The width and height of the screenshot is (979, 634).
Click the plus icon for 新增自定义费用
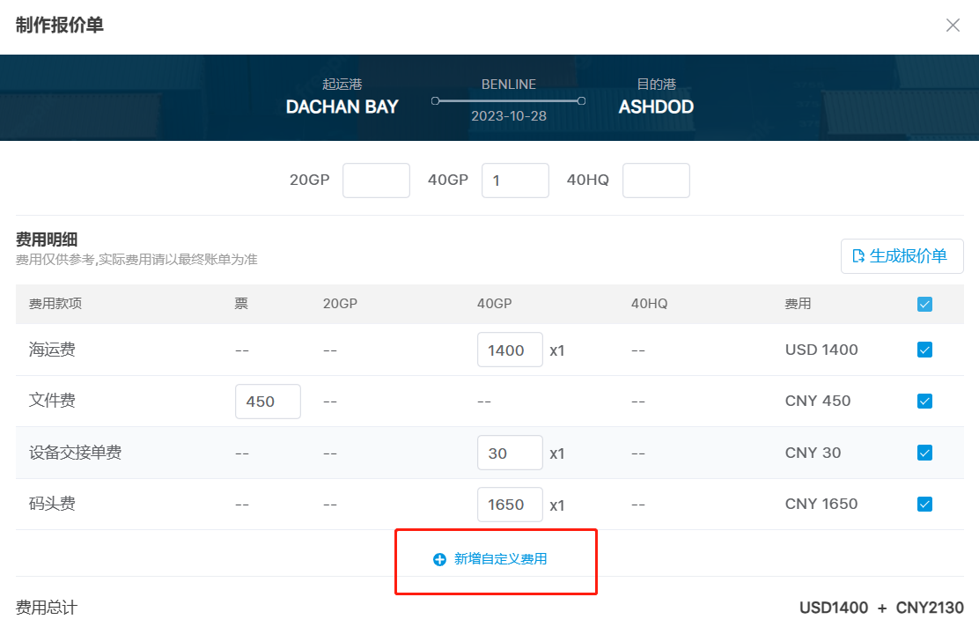pos(440,559)
